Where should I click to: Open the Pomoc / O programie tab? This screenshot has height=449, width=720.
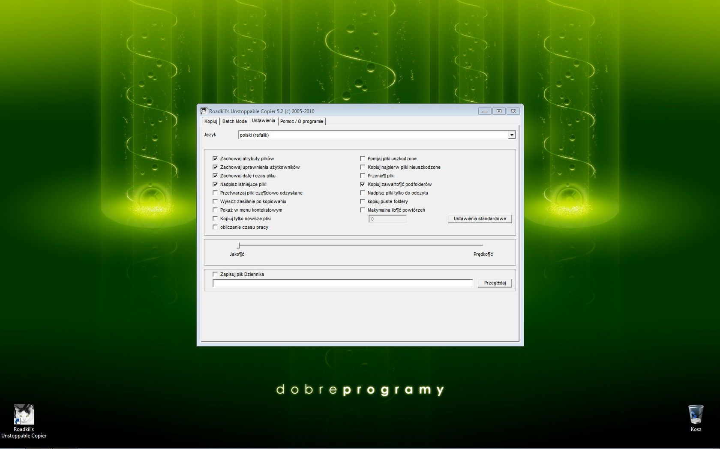302,121
